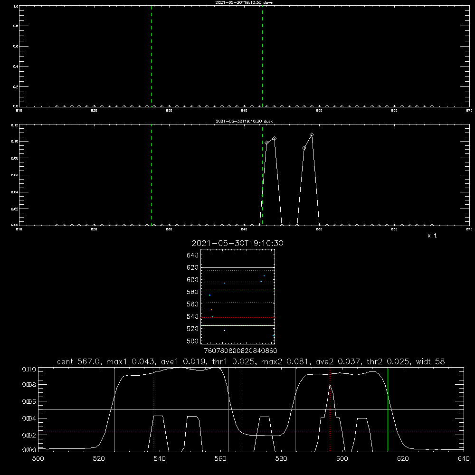This screenshot has height=475, width=475.
Task: Click the '600' x-axis label of the bottom plot
Action: 342,459
